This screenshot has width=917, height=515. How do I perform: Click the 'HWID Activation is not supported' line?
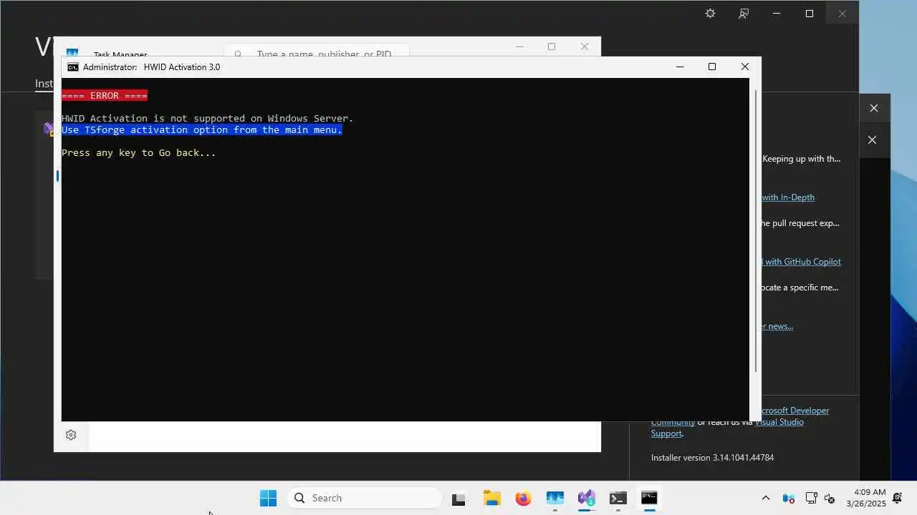208,118
